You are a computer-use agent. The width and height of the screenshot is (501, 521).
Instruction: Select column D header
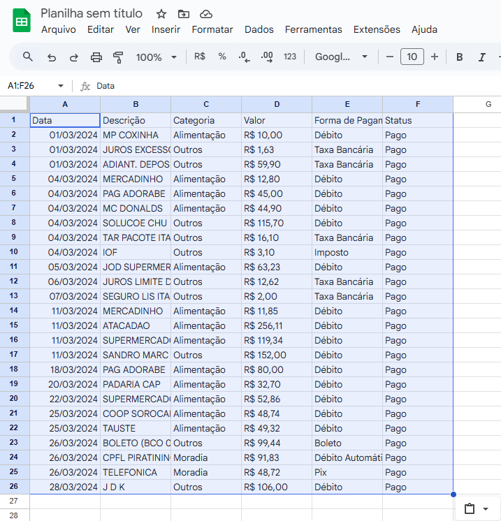277,104
